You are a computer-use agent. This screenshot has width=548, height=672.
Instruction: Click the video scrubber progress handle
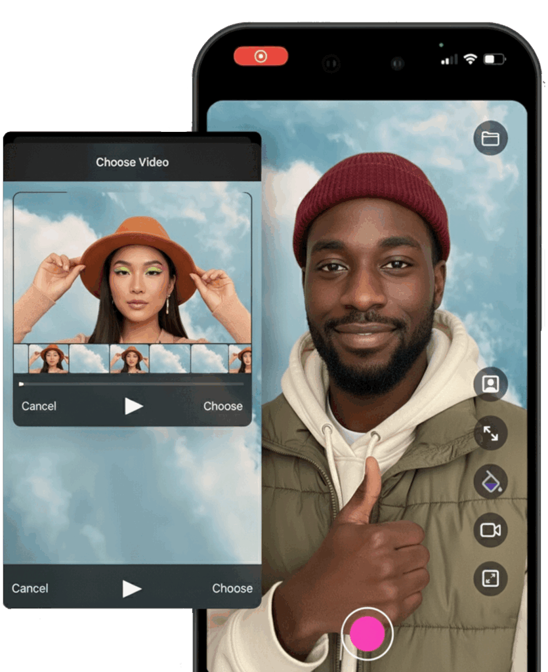[22, 384]
